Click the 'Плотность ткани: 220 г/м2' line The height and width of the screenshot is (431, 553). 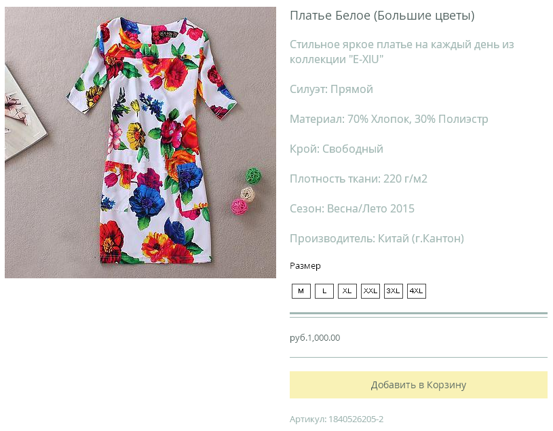(358, 179)
